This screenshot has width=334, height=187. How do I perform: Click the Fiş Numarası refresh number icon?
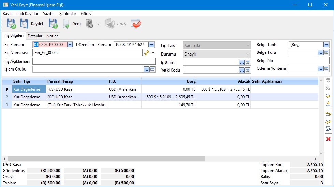pyautogui.click(x=147, y=53)
